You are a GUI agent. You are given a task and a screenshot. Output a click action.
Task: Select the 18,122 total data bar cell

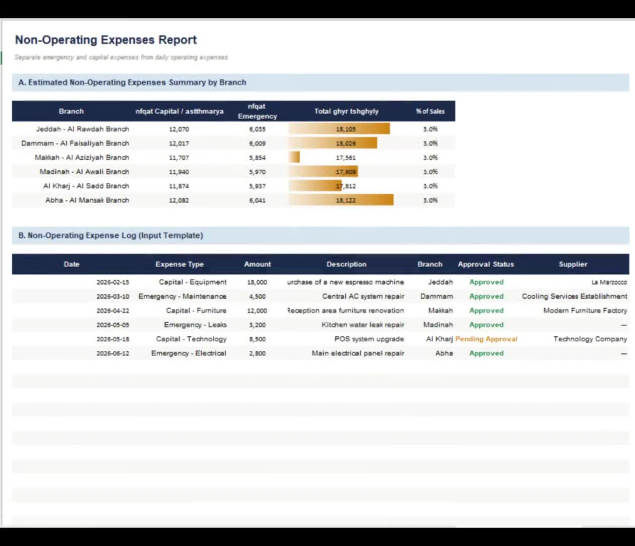coord(345,200)
